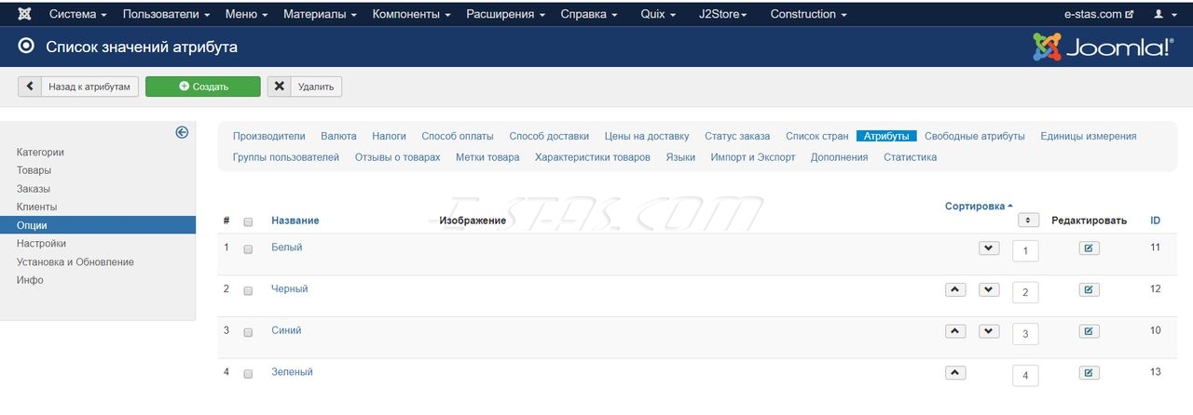1193x415 pixels.
Task: Click the save ordering icon button
Action: [x=1029, y=221]
